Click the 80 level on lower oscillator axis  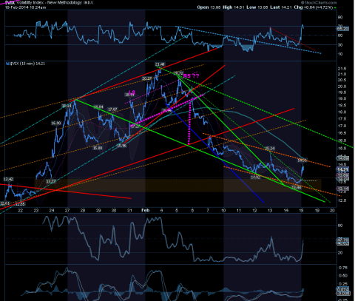[x=340, y=226]
